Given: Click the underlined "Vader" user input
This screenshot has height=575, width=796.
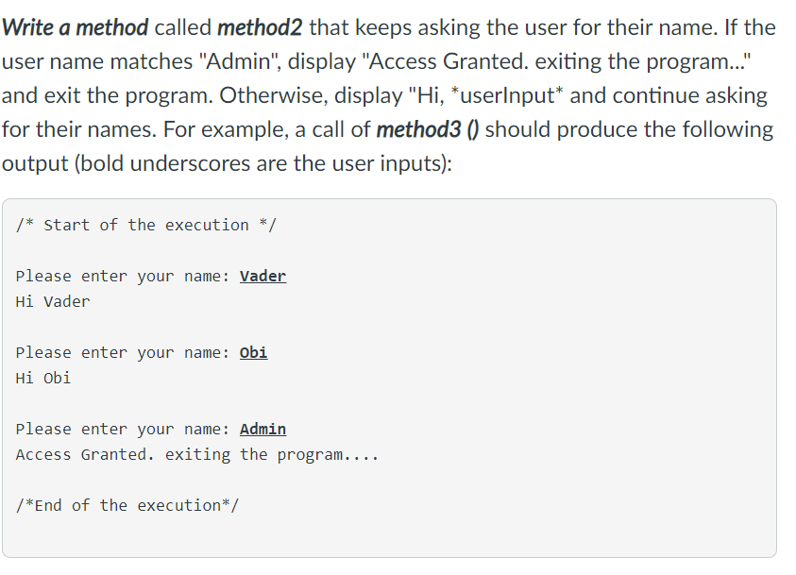Looking at the screenshot, I should pyautogui.click(x=263, y=277).
